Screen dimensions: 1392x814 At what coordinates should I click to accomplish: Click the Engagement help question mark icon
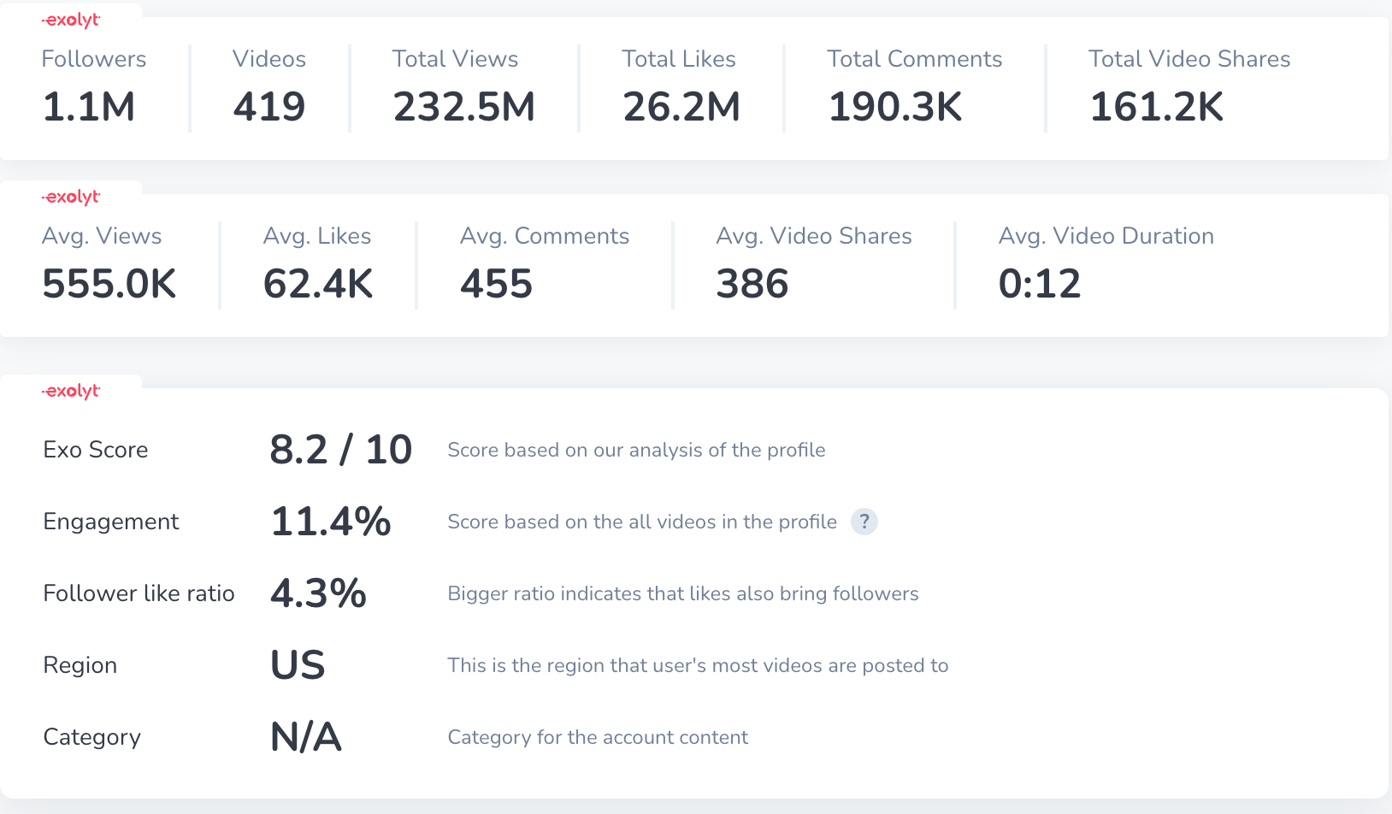click(864, 522)
